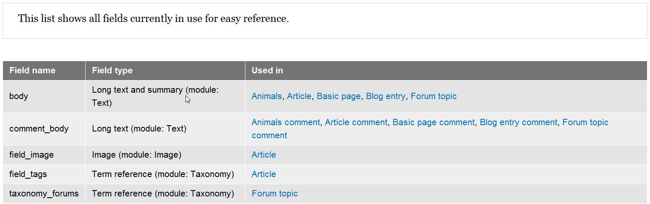Follow the Blog entry link
This screenshot has height=204, width=650.
tap(385, 96)
